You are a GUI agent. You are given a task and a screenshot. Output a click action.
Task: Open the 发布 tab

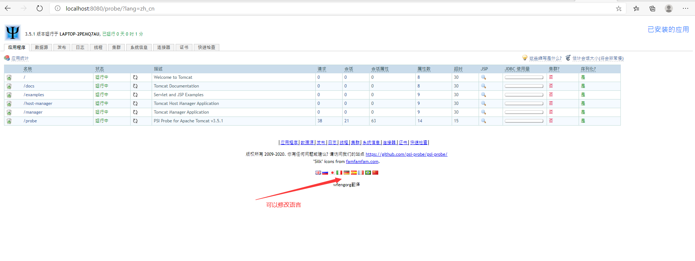[62, 48]
